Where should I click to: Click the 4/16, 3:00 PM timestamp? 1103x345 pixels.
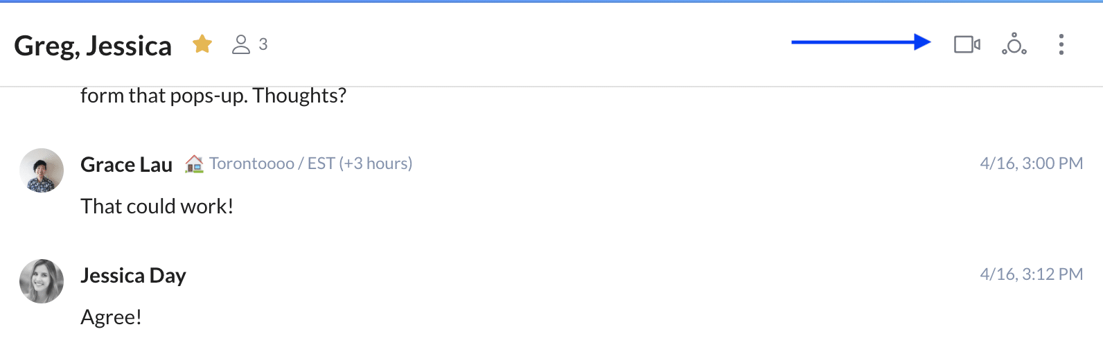[x=1031, y=163]
